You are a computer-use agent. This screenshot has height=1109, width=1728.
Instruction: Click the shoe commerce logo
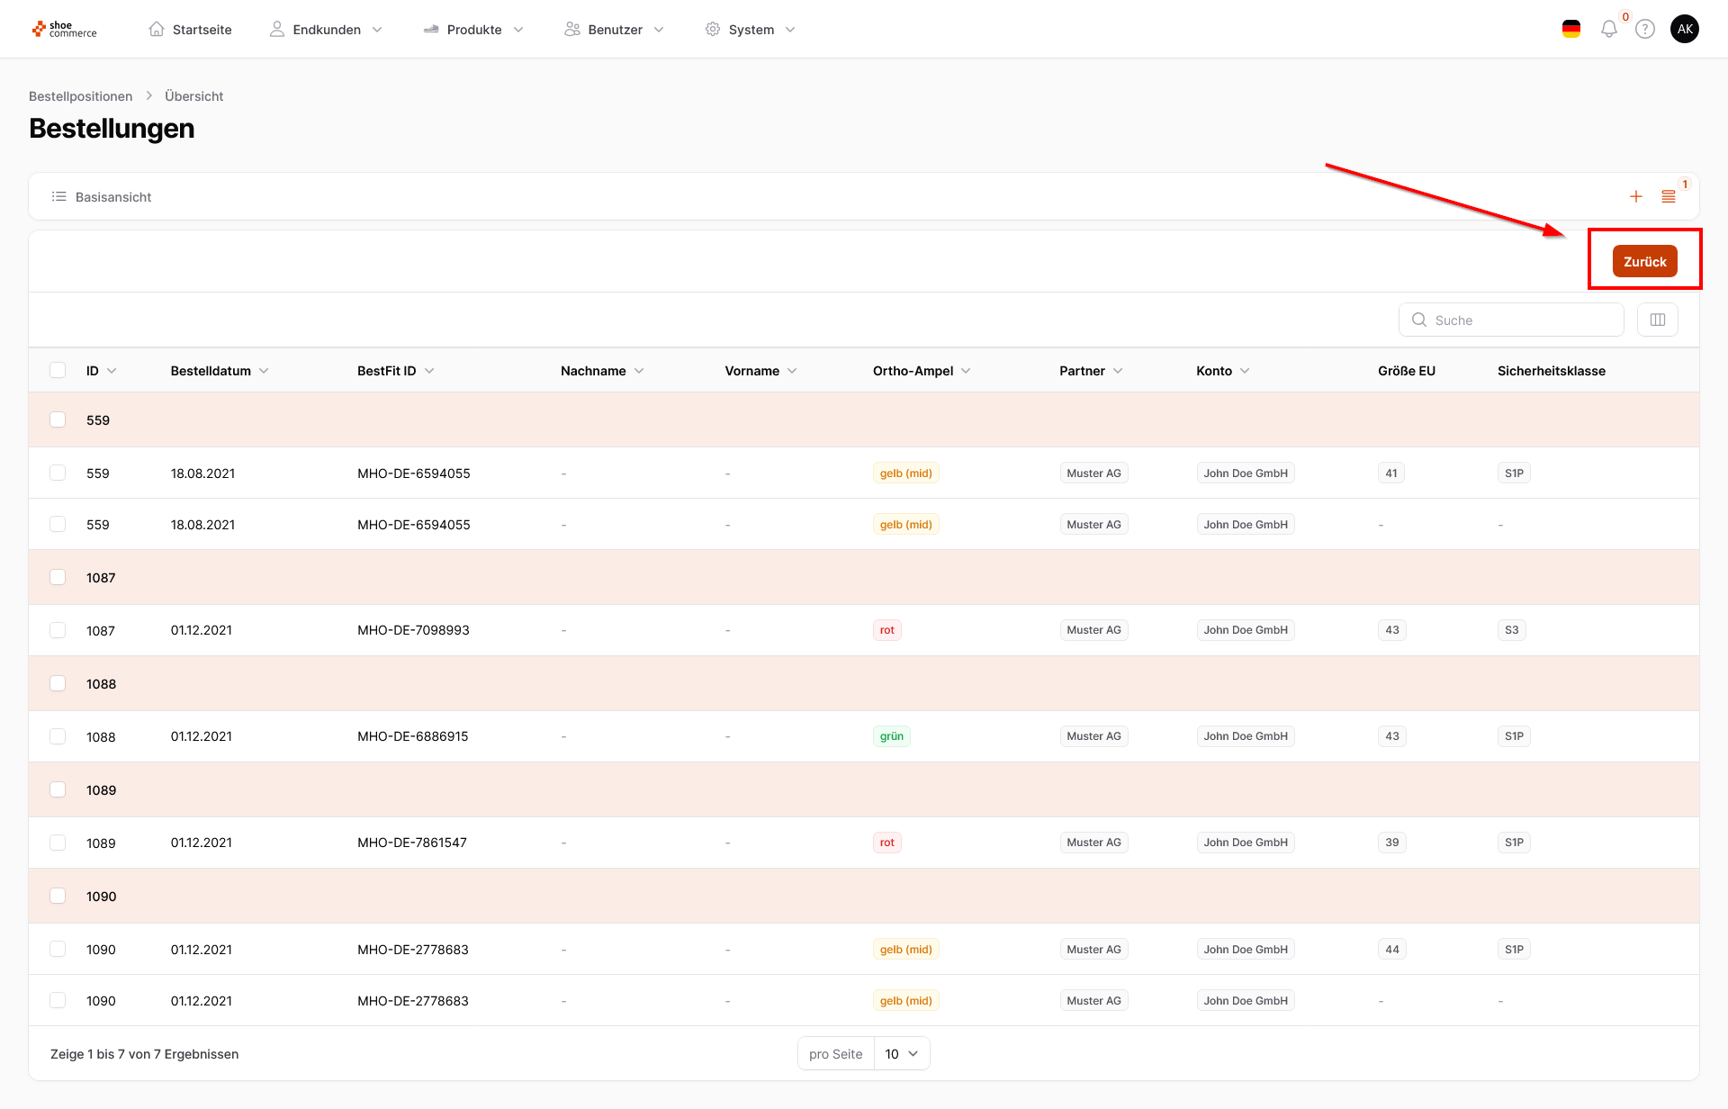pyautogui.click(x=64, y=29)
